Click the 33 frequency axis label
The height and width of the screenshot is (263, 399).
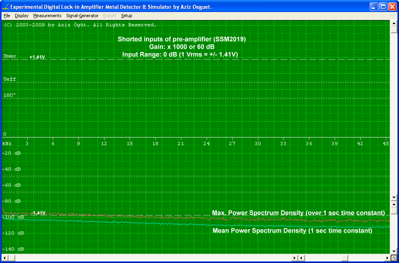click(283, 143)
